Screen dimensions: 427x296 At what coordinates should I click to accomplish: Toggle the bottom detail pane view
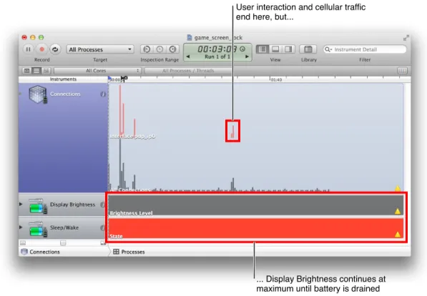275,49
